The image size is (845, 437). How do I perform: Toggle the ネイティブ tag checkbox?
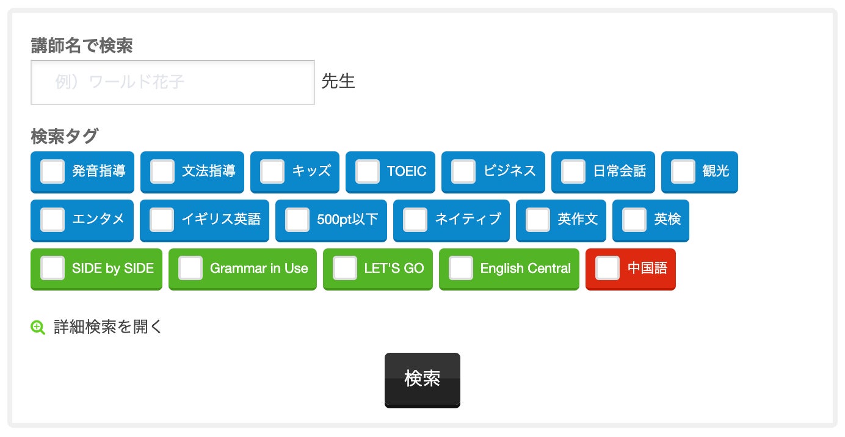415,220
